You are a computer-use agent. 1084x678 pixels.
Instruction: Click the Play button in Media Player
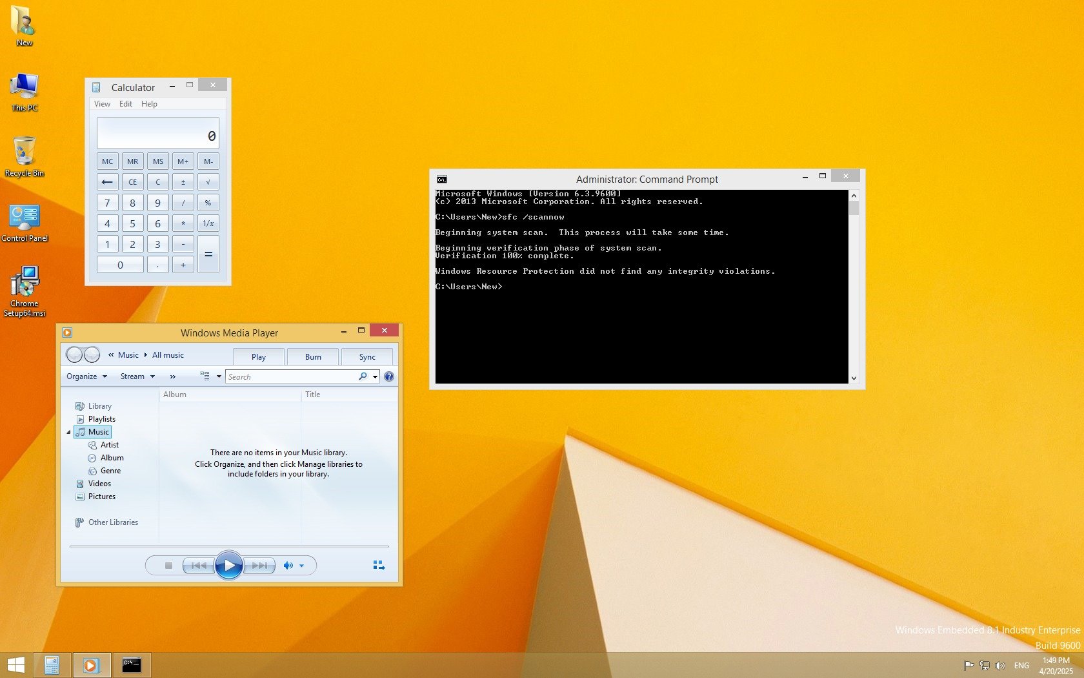point(228,566)
